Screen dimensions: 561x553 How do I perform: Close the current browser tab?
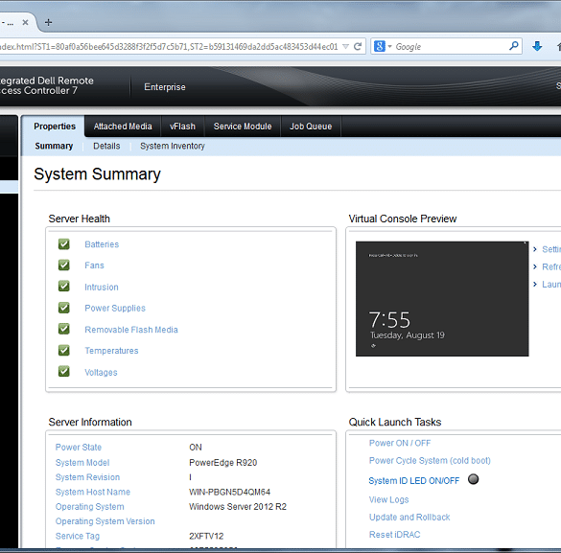25,22
